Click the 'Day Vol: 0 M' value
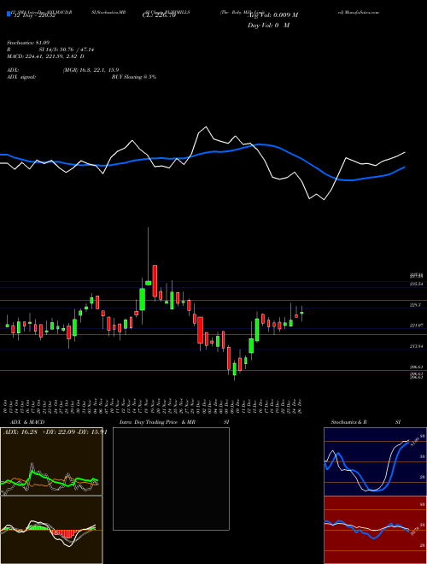The image size is (427, 564). (x=268, y=26)
